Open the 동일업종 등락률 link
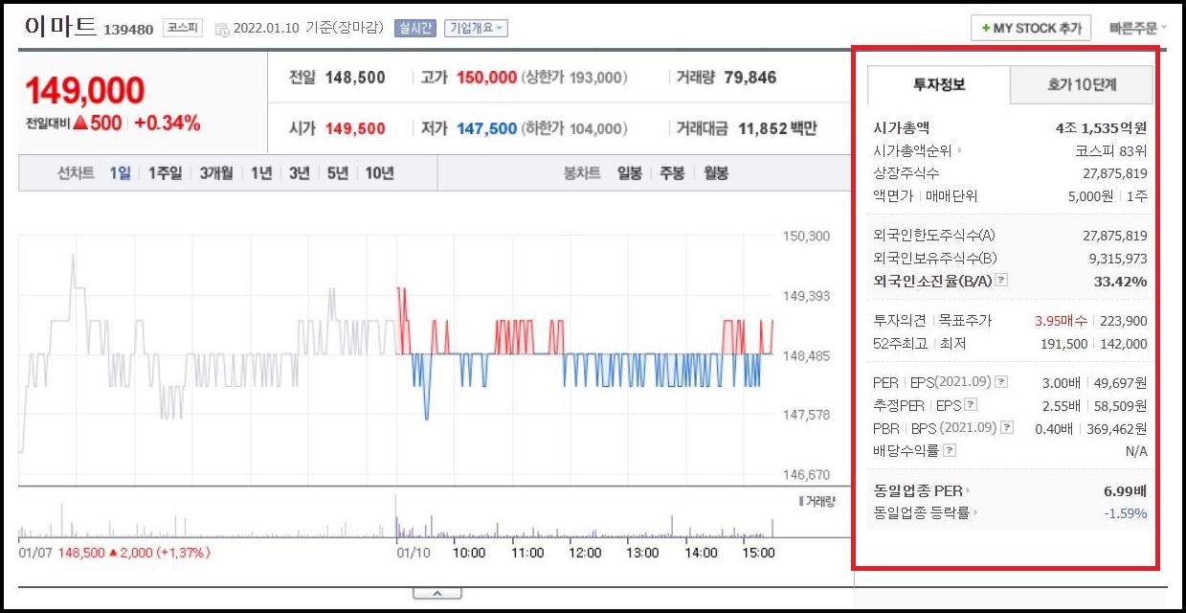Image resolution: width=1186 pixels, height=613 pixels. pyautogui.click(x=921, y=513)
